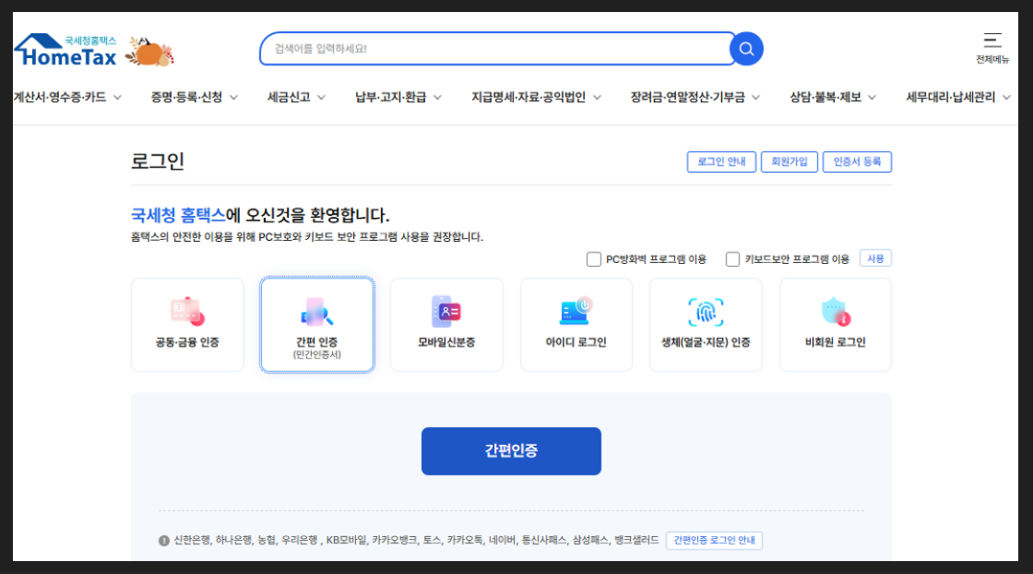Click the 회원가입 button
The width and height of the screenshot is (1033, 574).
tap(790, 161)
